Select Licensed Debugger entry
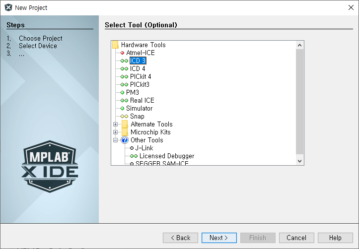The image size is (359, 249). pyautogui.click(x=167, y=156)
